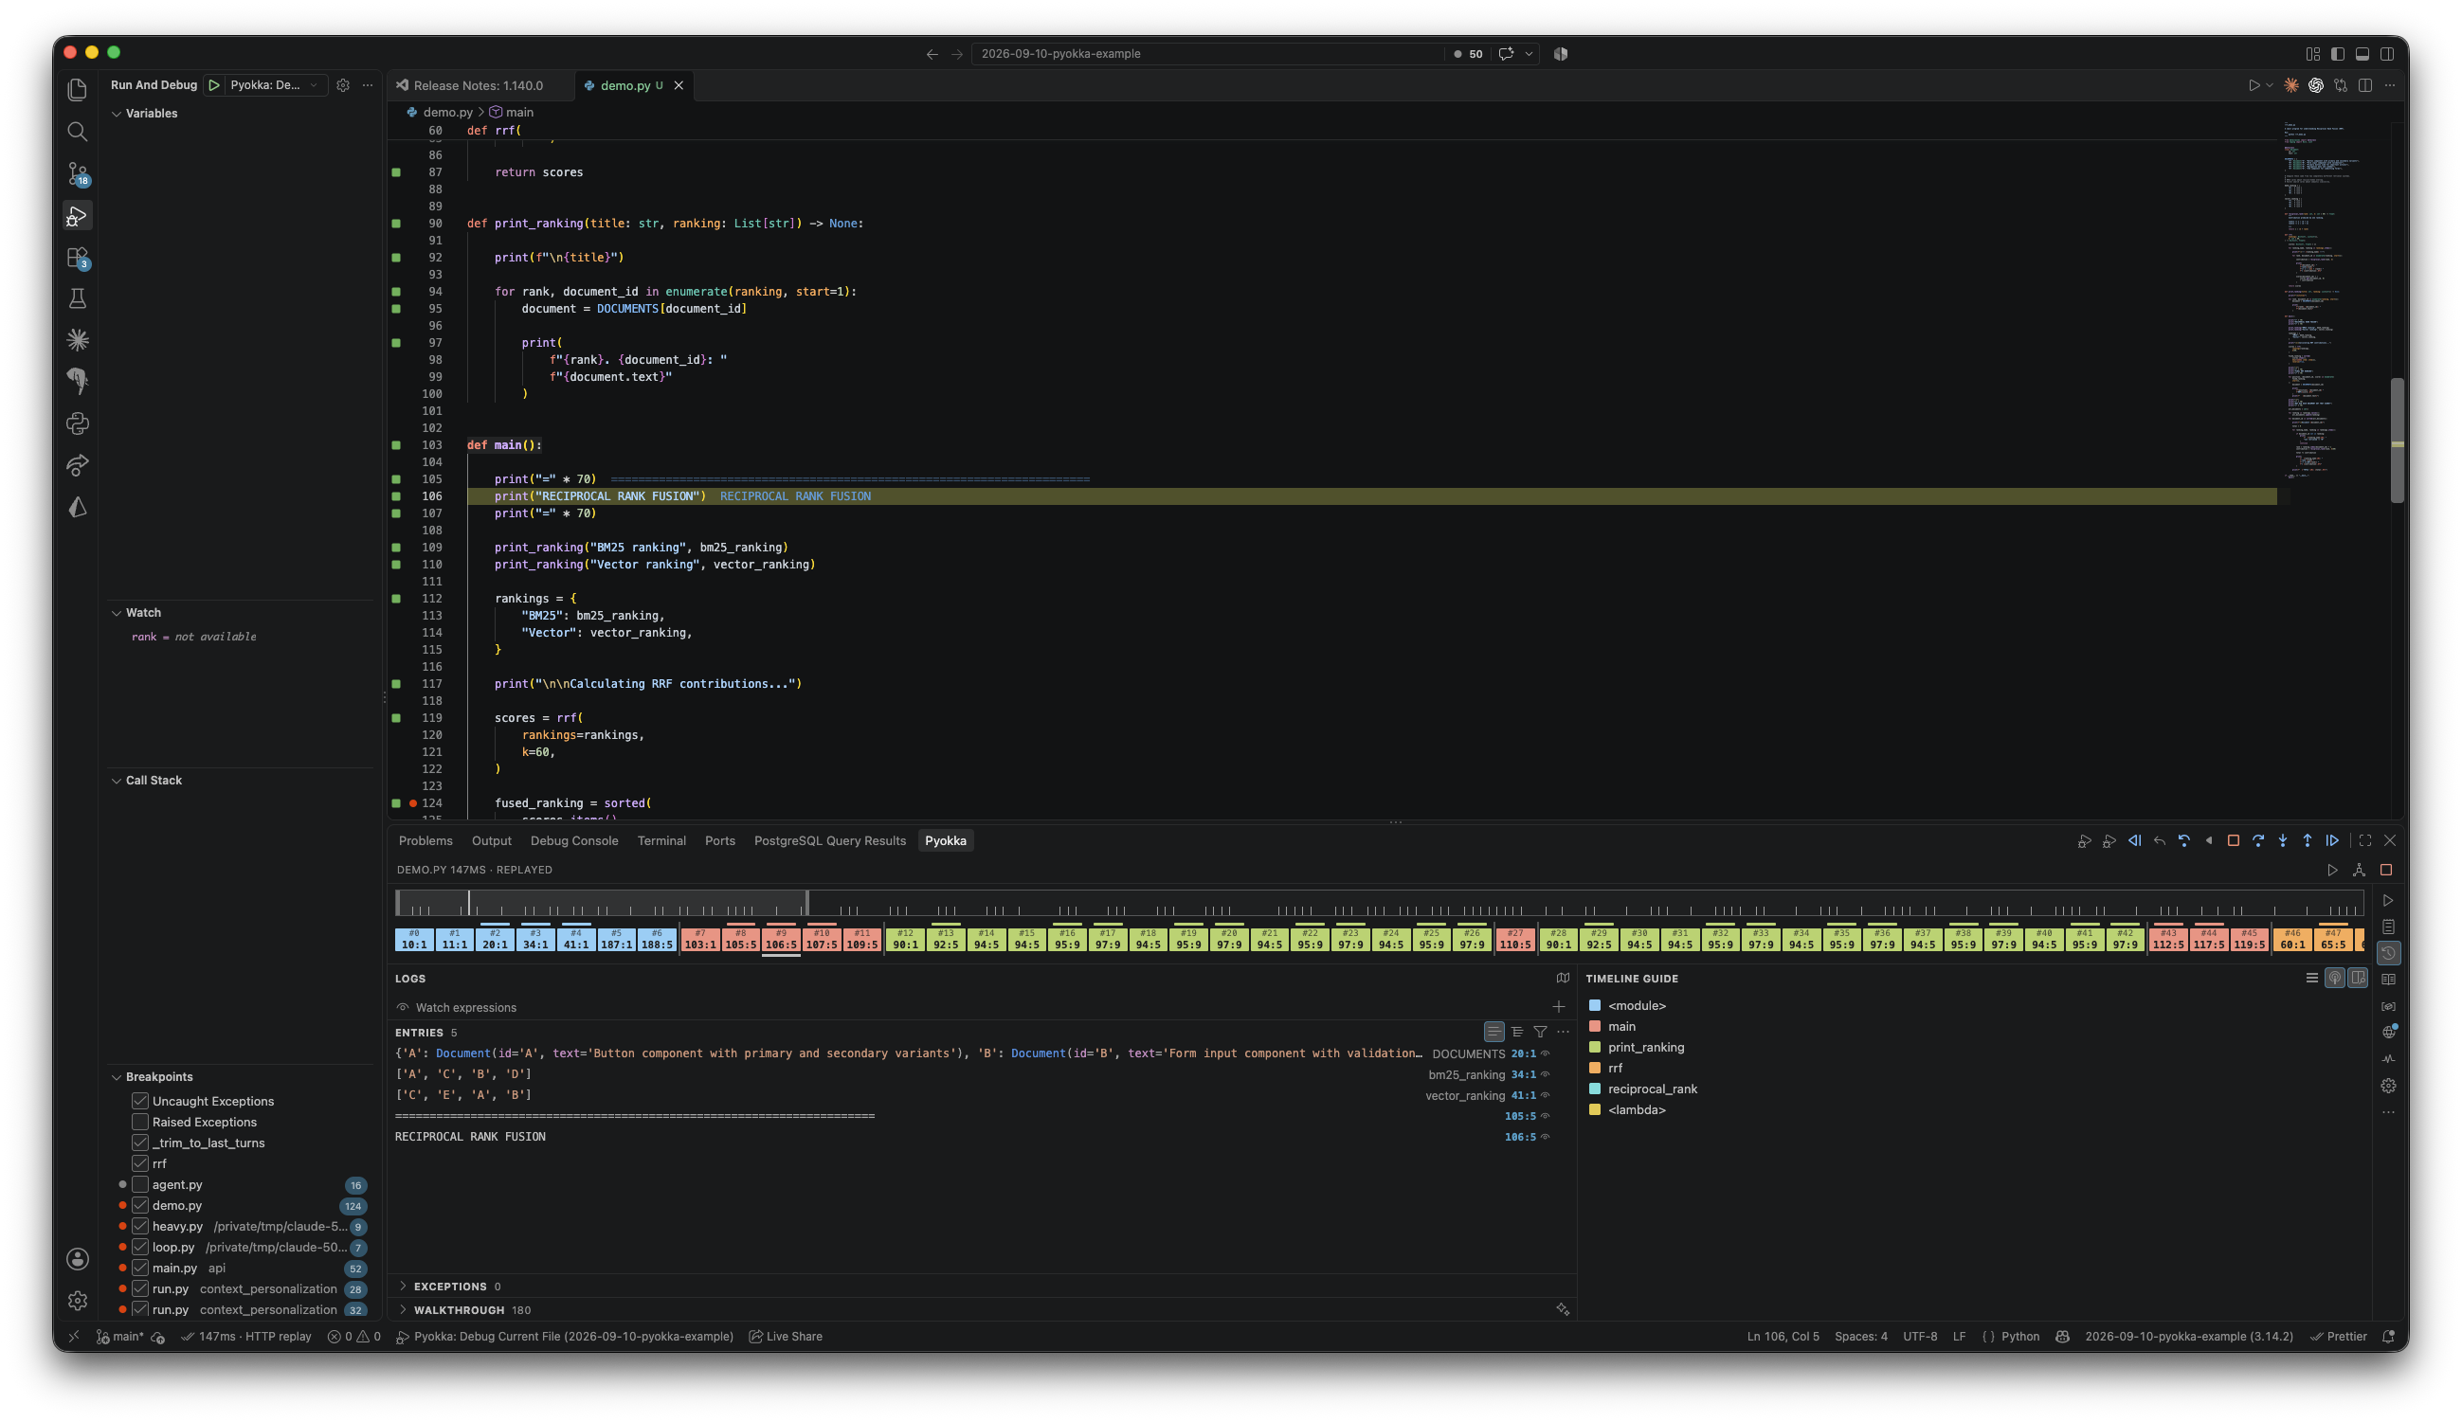Viewport: 2462px width, 1422px height.
Task: Switch to the Debug Console tab
Action: click(573, 841)
